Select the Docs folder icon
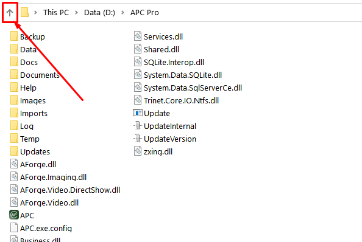362x242 pixels. pyautogui.click(x=14, y=61)
